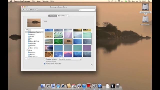Screen dimensions: 160x90
Task: Click the date and time in menu bar
Action: click(139, 1)
